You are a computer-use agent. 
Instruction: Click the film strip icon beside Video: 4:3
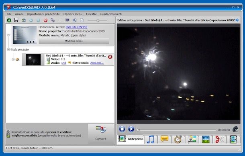pyautogui.click(x=48, y=59)
